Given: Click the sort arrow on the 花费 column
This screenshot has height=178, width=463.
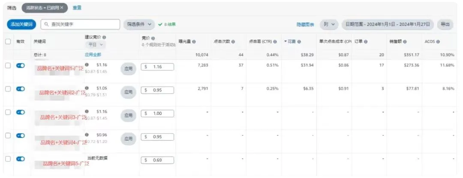Looking at the screenshot, I should [286, 42].
